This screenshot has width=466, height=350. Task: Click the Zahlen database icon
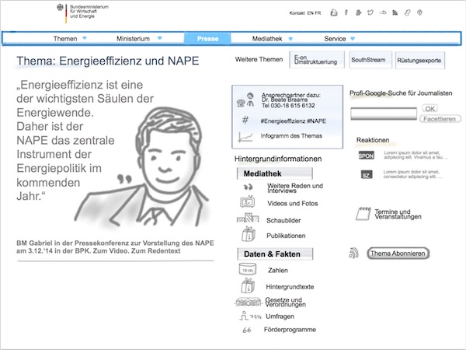[247, 269]
